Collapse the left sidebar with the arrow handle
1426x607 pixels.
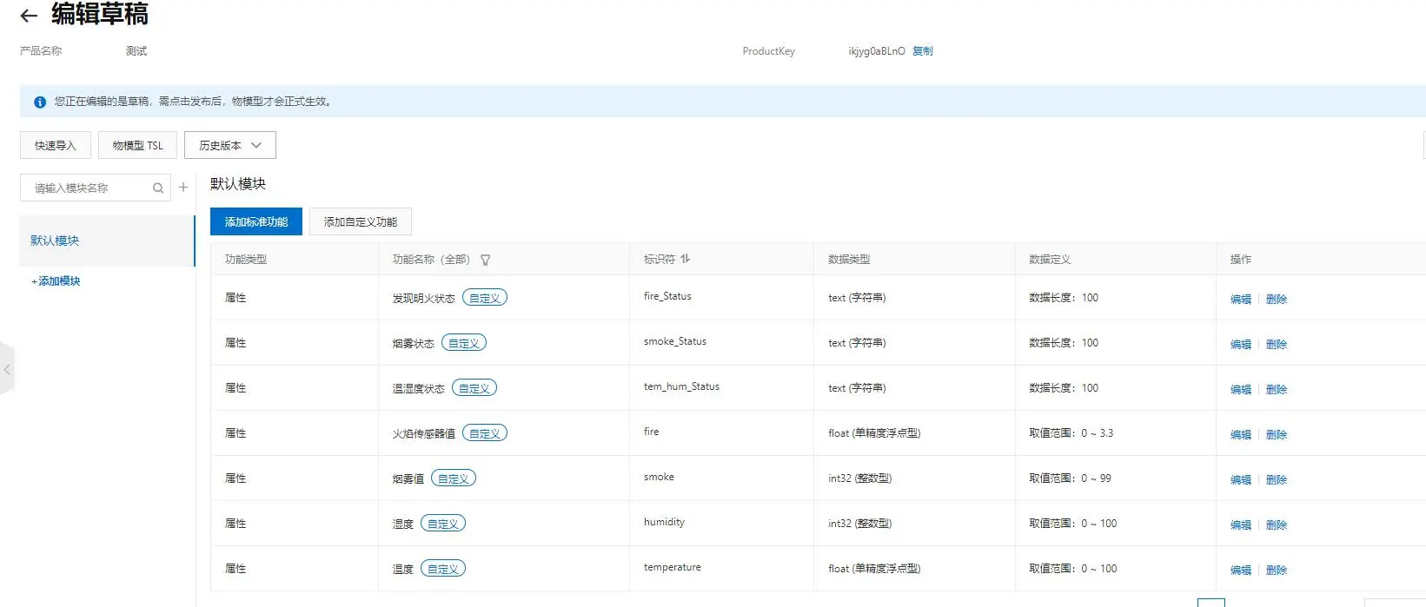click(7, 370)
